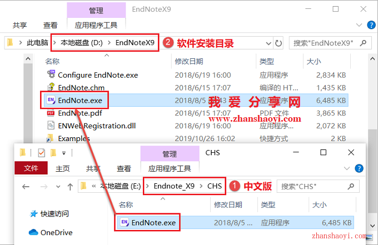Click search magnifier in CHS search box
The height and width of the screenshot is (245, 378).
pos(351,186)
